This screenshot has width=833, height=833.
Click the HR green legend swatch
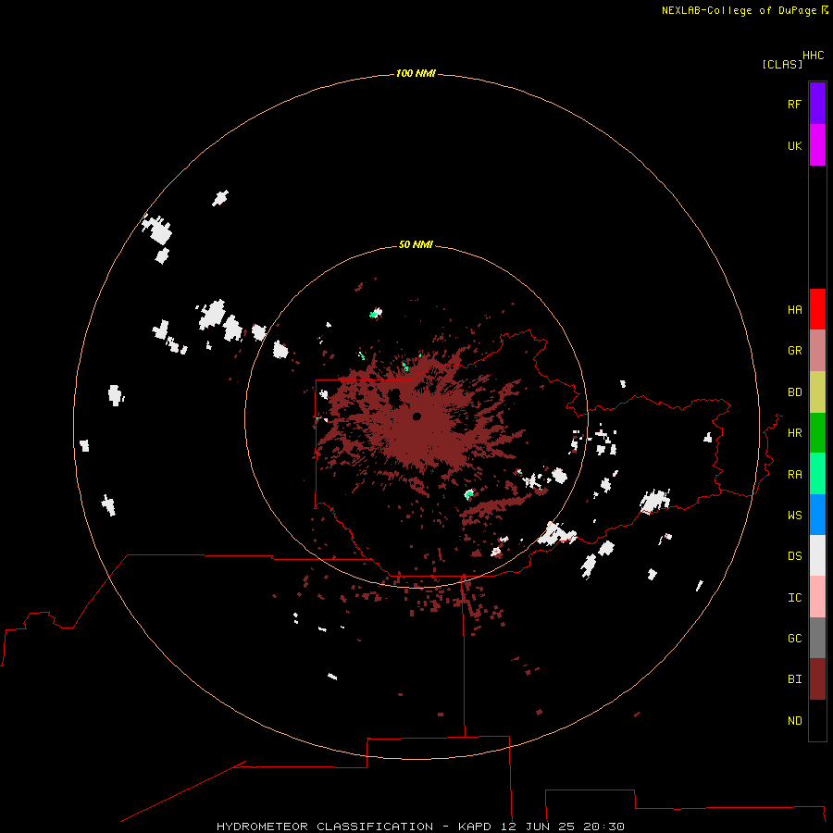coord(817,433)
